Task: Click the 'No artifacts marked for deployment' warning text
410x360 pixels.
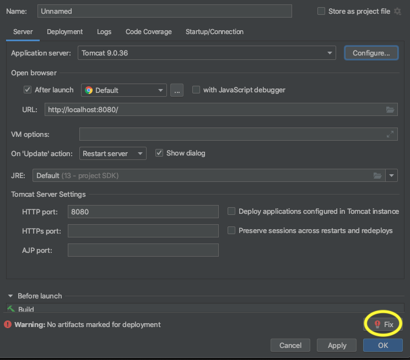Action: 104,324
